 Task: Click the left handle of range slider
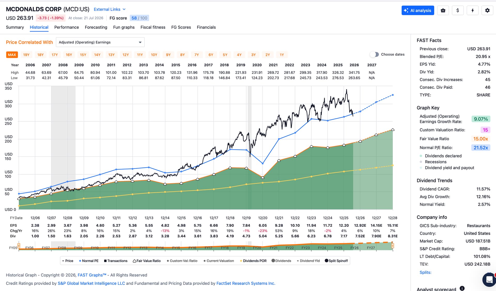(19, 245)
